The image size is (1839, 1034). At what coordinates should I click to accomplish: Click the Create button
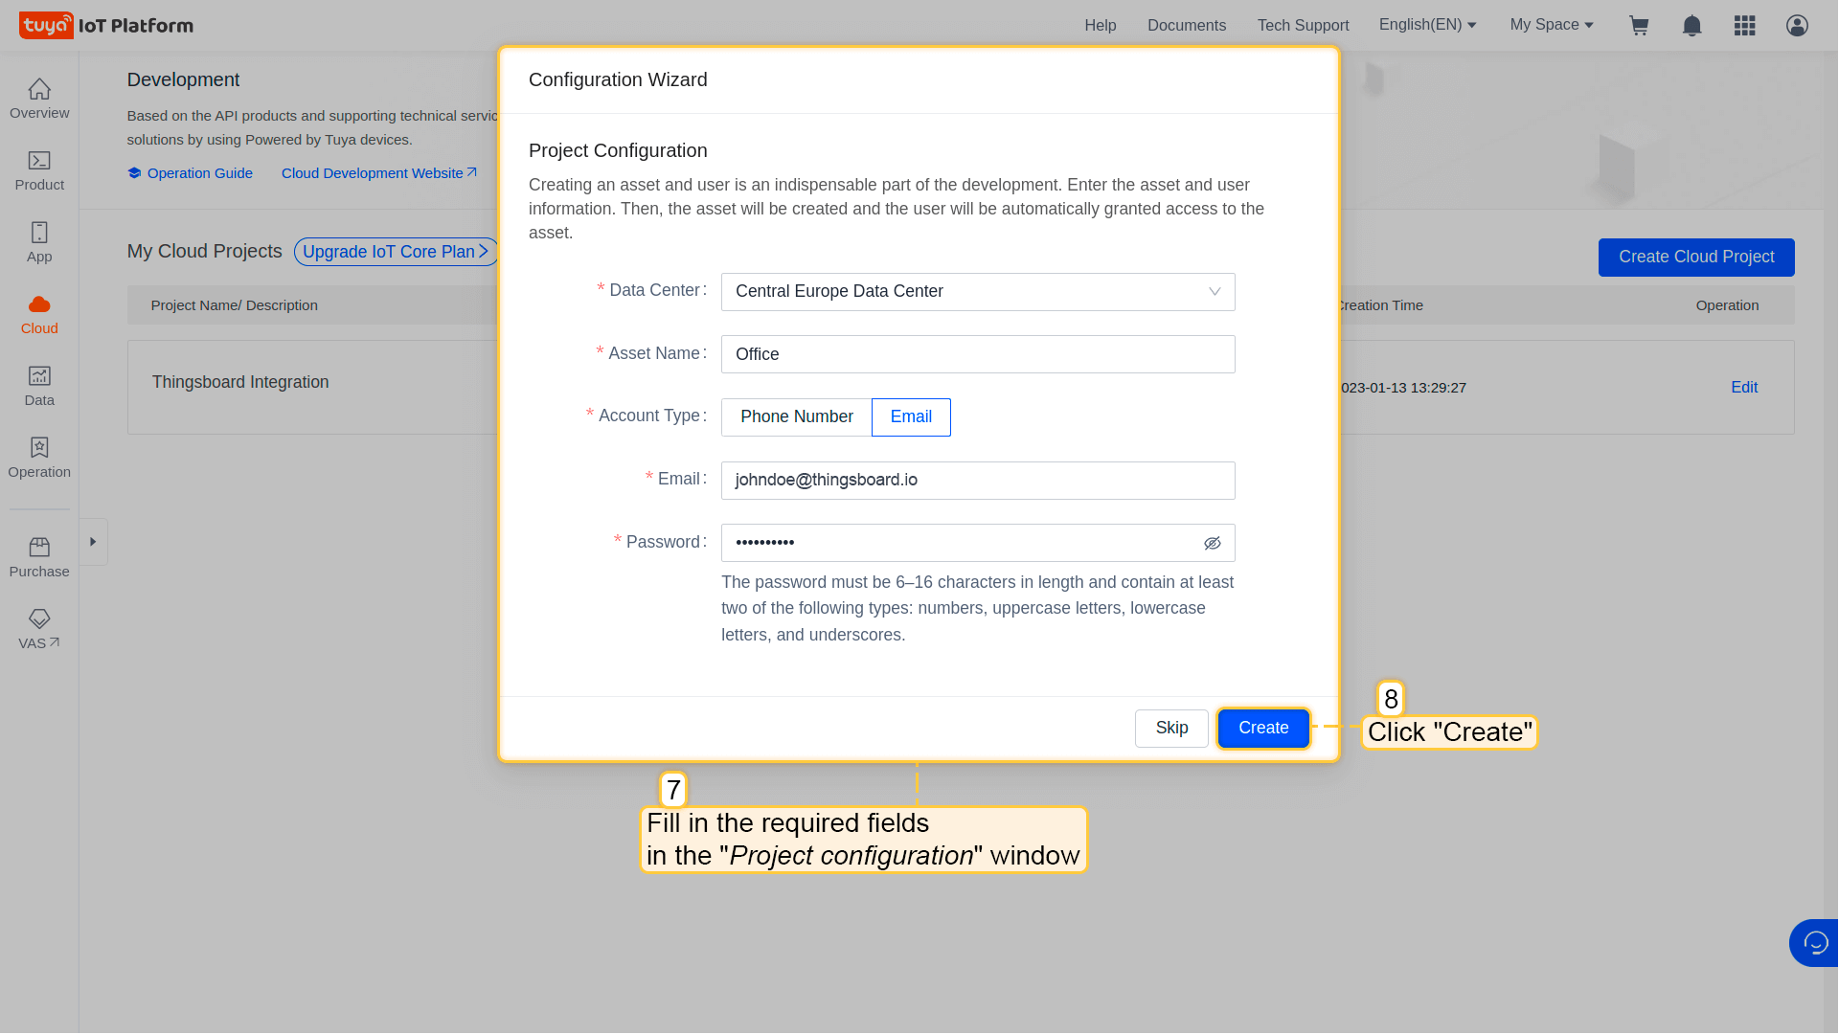(x=1262, y=728)
